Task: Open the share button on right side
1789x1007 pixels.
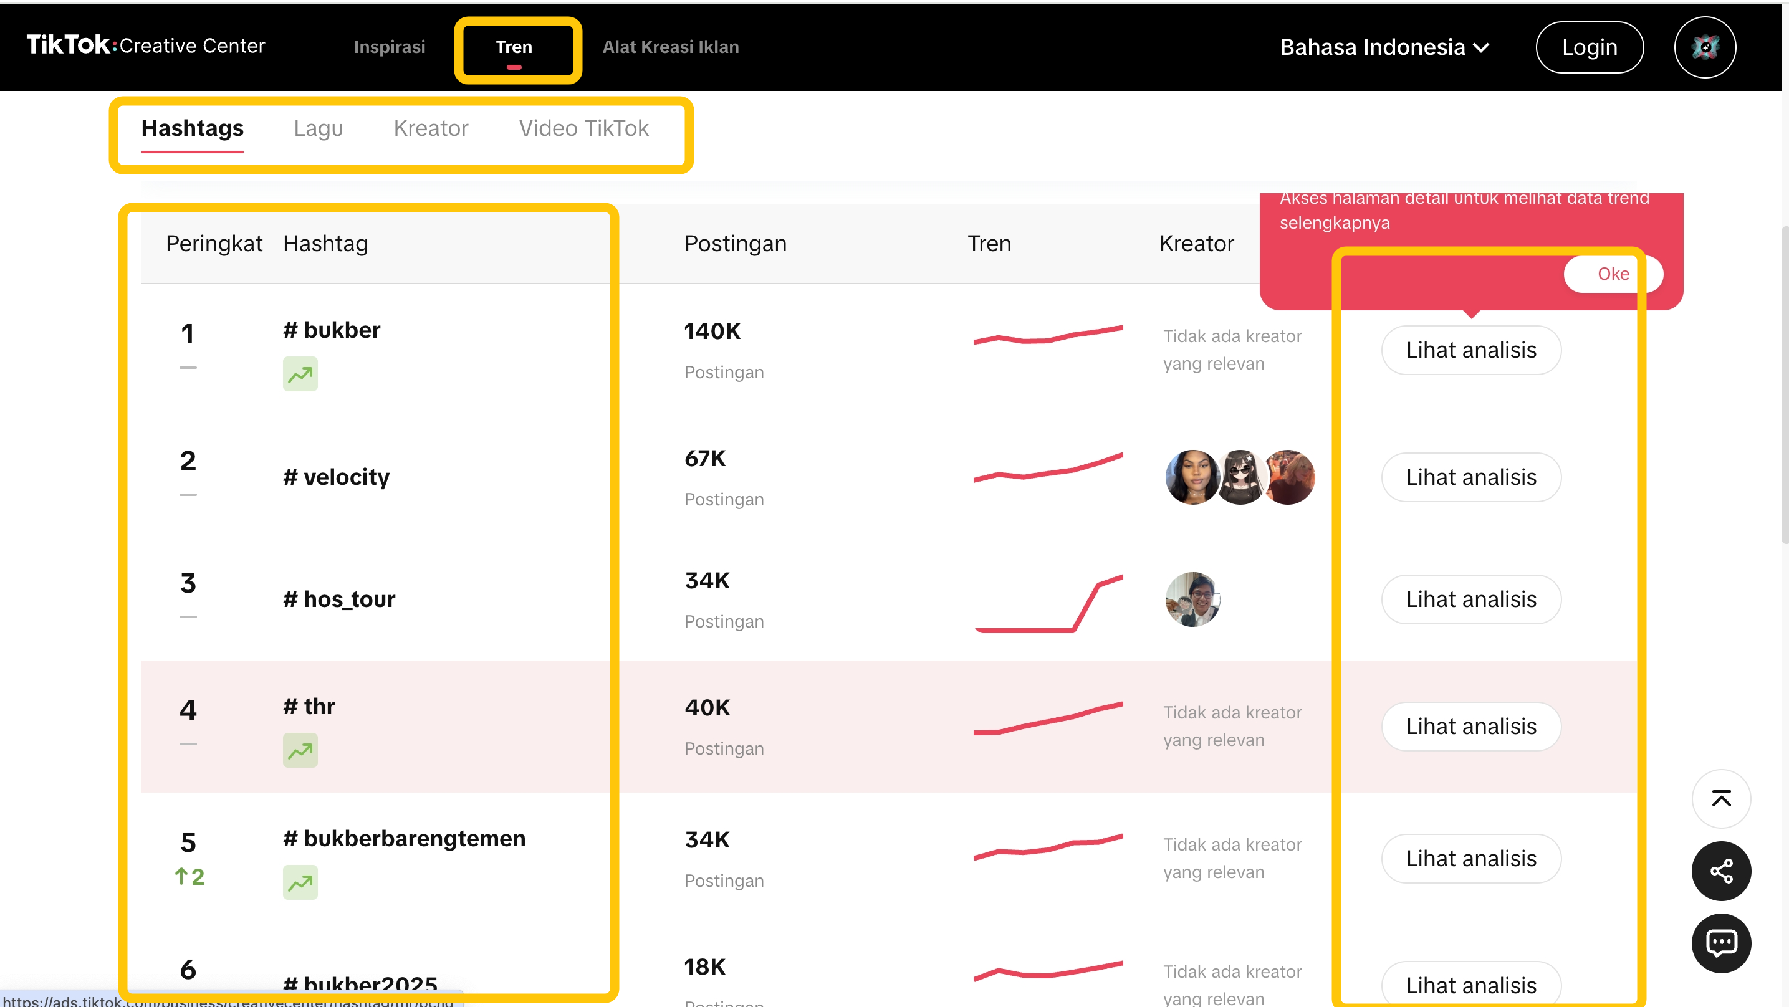Action: point(1720,871)
